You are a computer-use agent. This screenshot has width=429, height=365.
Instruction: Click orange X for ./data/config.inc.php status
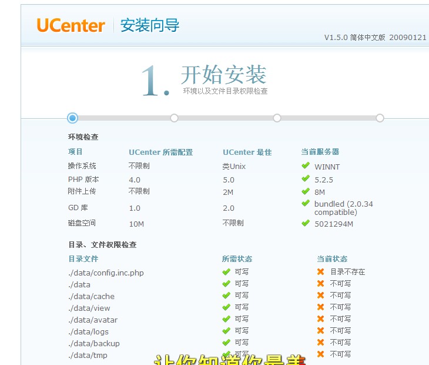pos(320,271)
